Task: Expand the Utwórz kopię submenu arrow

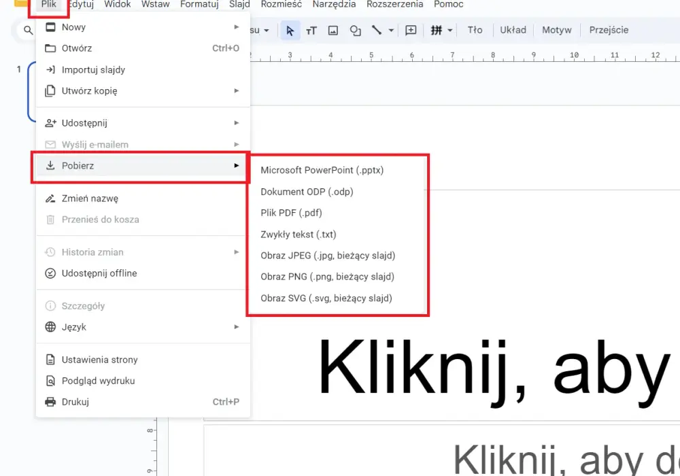Action: (237, 90)
